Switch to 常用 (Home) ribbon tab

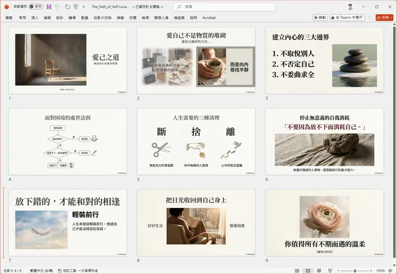pyautogui.click(x=23, y=18)
